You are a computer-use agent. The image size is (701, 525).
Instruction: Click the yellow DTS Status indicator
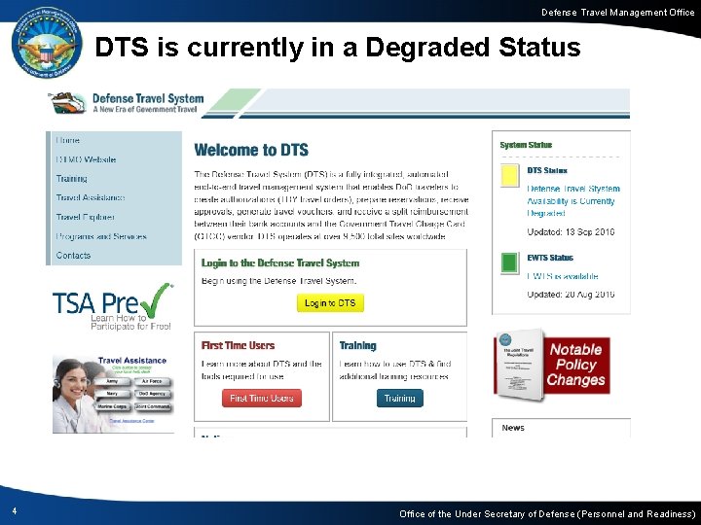[x=509, y=175]
